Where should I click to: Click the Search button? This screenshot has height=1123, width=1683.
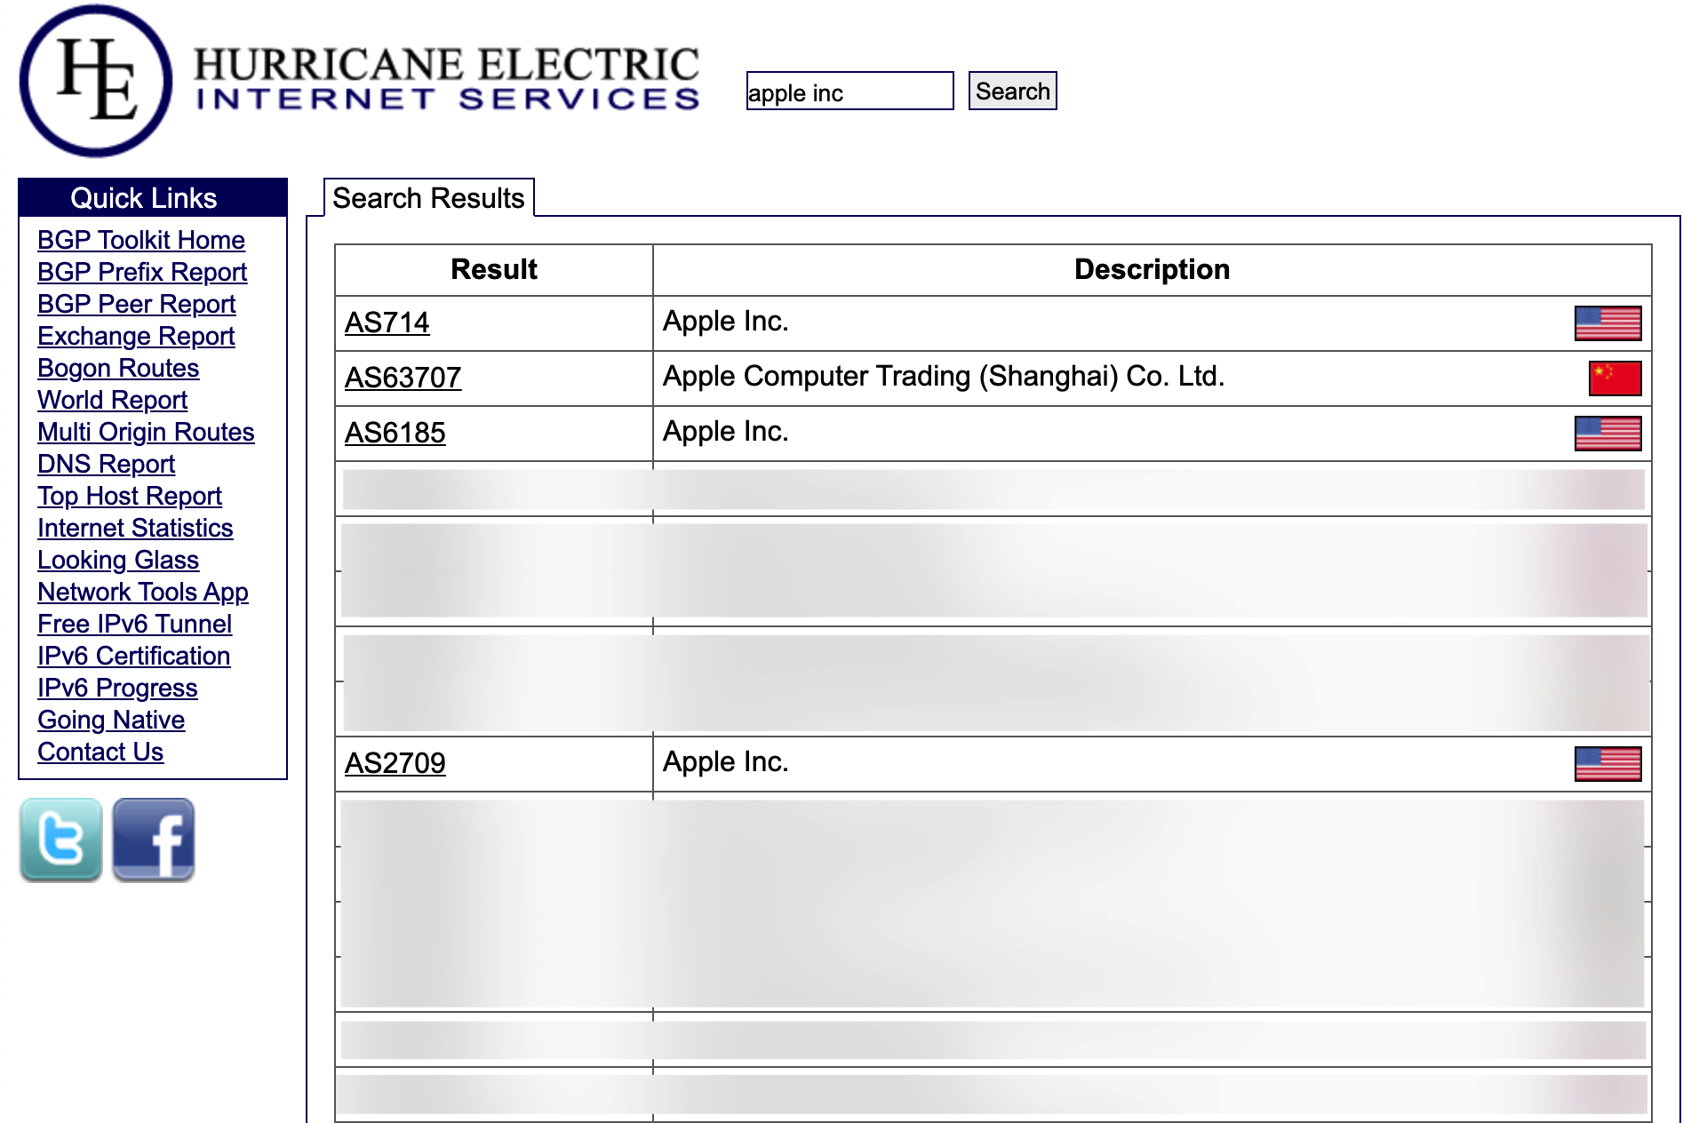click(x=1012, y=91)
